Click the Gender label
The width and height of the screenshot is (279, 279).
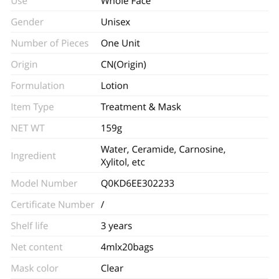click(x=27, y=22)
